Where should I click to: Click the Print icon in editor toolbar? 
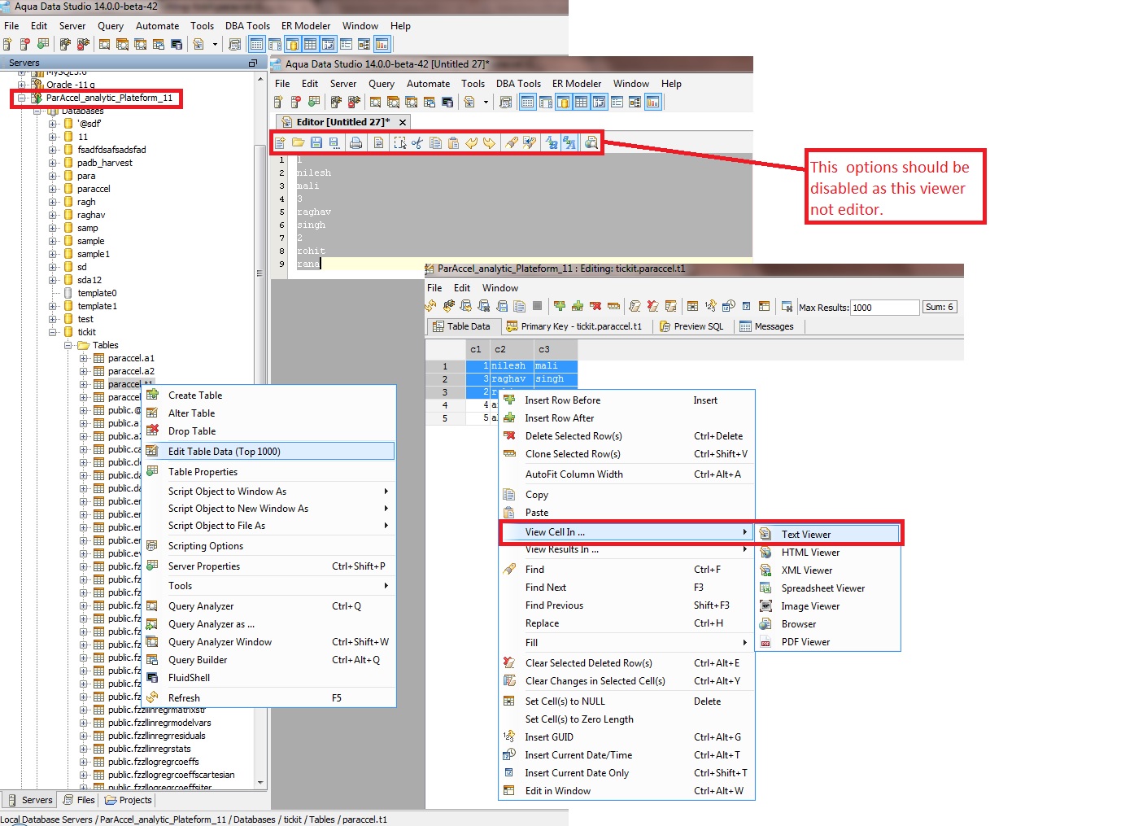tap(355, 143)
